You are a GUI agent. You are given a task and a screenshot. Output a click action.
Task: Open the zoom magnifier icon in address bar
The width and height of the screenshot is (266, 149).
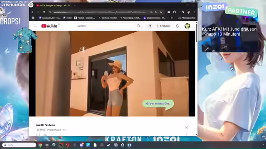click(x=156, y=12)
